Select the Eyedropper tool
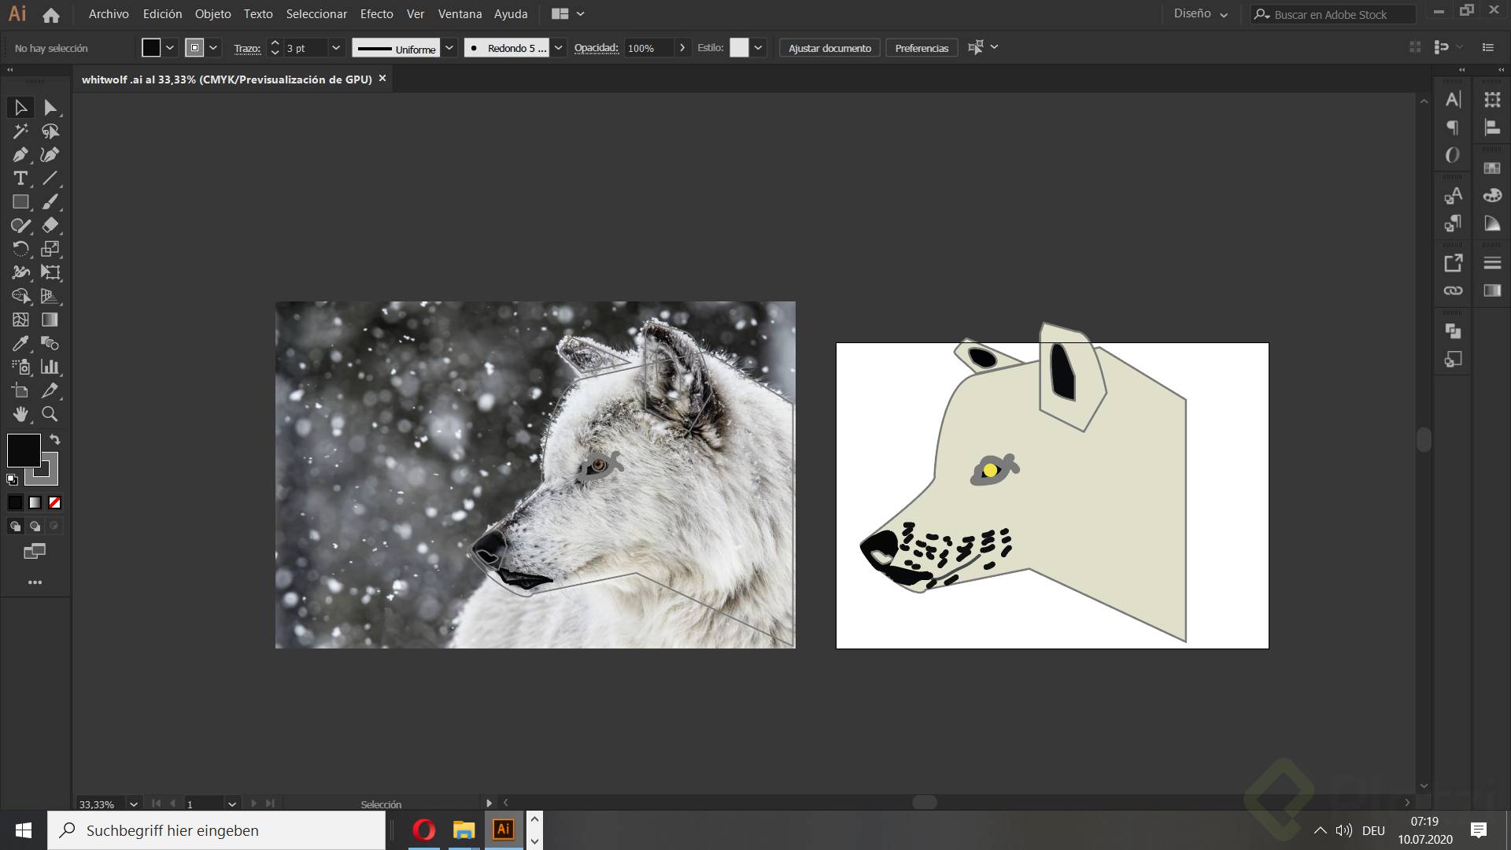1511x850 pixels. [x=20, y=343]
